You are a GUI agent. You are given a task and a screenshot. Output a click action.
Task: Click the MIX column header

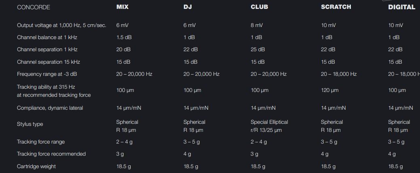122,7
